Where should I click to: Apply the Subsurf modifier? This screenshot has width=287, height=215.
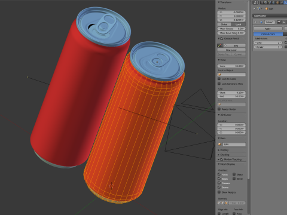268,29
